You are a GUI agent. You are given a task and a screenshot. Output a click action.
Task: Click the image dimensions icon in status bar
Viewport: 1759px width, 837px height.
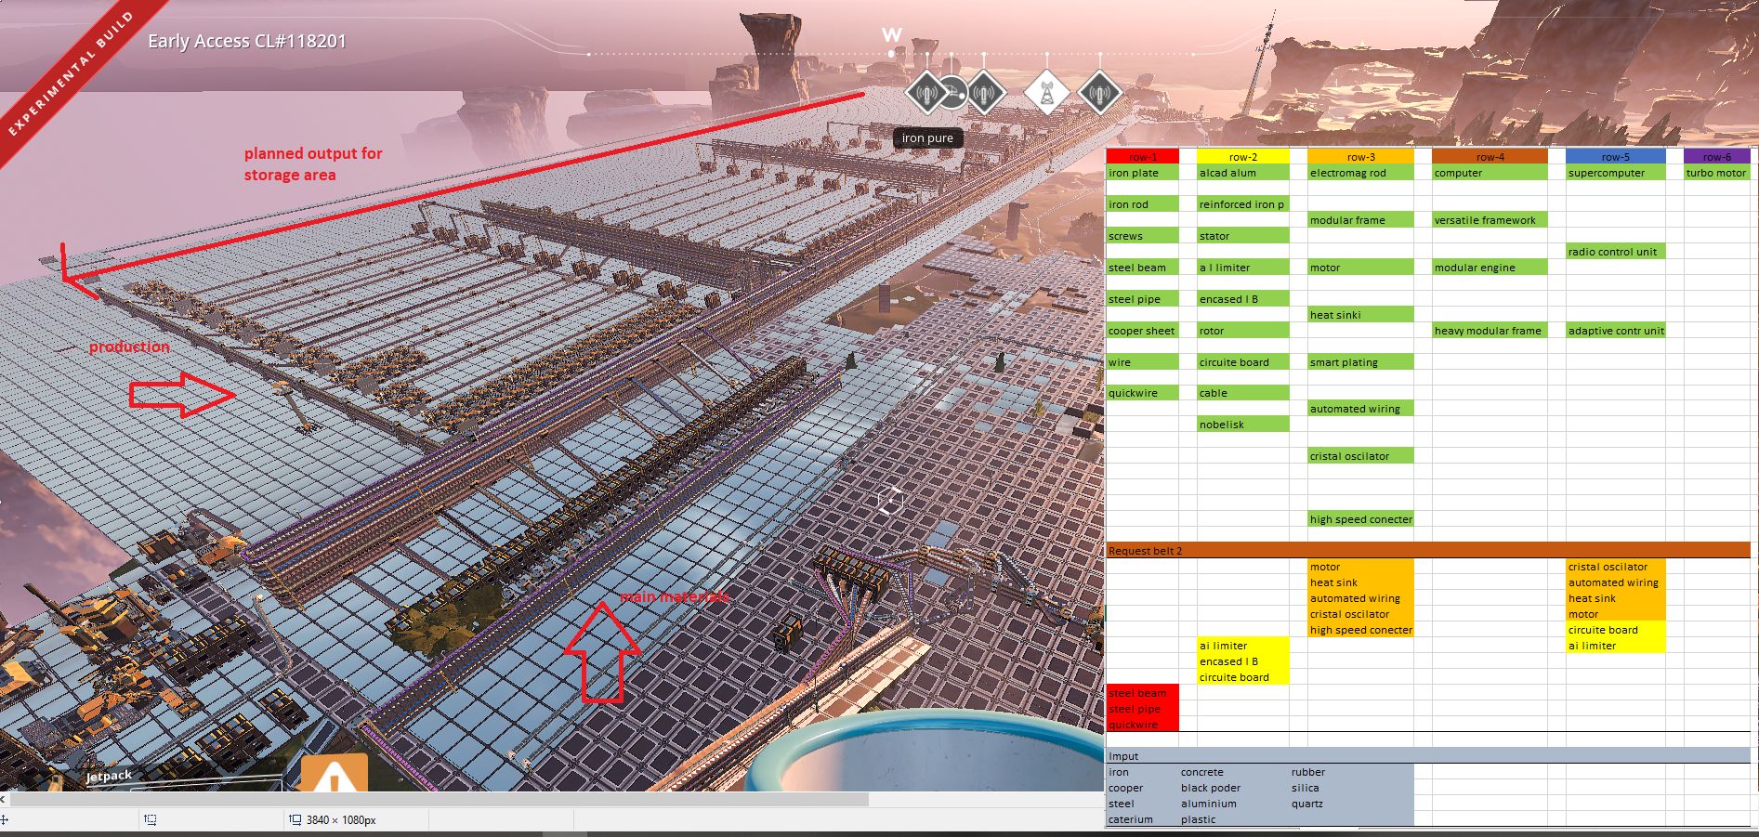click(x=295, y=819)
